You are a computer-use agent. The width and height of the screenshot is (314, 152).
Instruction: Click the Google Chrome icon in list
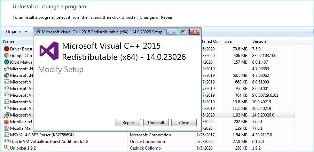6,55
